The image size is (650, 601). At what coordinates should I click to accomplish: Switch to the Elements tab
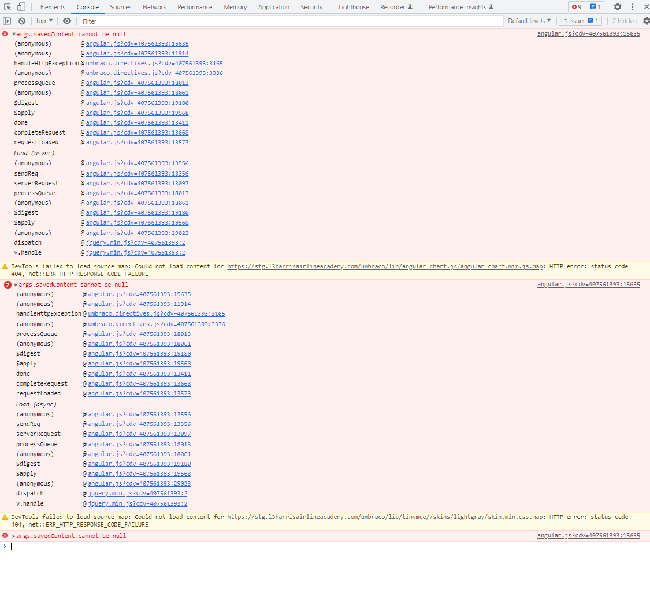click(53, 7)
